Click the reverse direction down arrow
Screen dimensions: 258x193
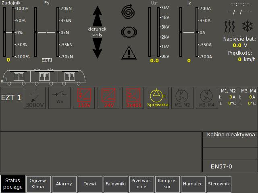[x=98, y=48]
